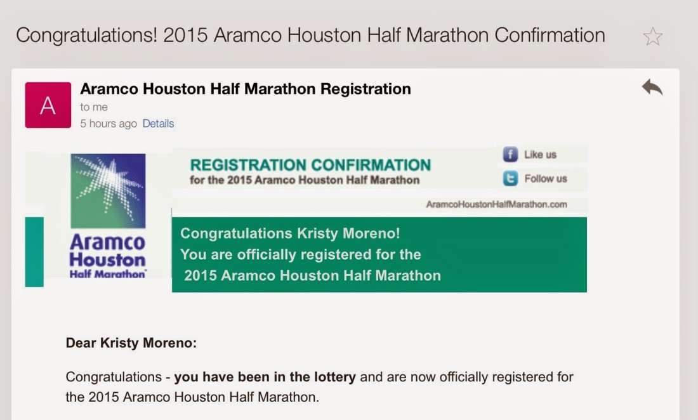Click the Aramco starburst logo image
Screen dimensions: 698x420
click(x=108, y=191)
